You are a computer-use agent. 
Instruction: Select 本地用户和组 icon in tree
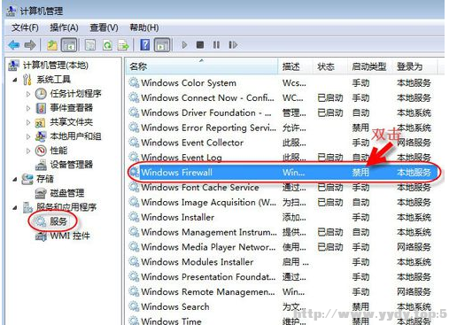coord(41,136)
